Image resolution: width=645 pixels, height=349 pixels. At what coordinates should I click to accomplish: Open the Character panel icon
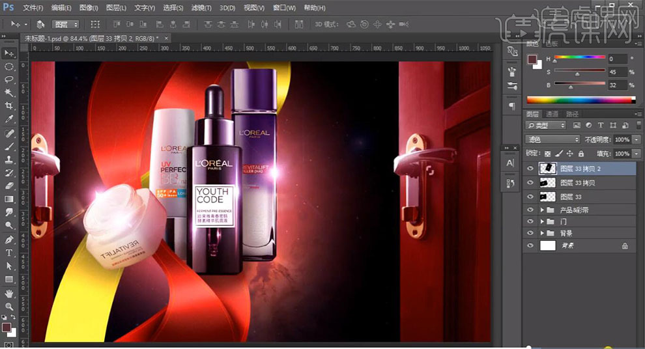point(511,163)
